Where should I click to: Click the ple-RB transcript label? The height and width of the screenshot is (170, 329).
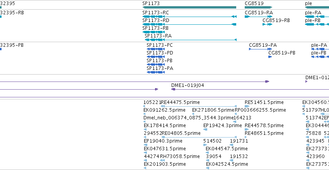[x=313, y=20]
